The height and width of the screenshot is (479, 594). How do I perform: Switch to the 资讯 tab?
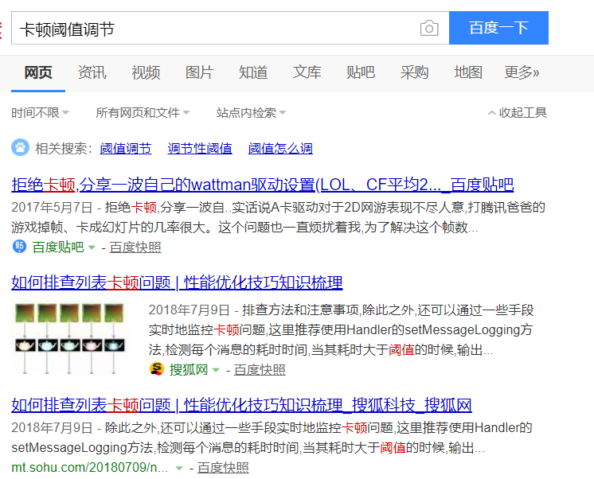click(x=92, y=72)
